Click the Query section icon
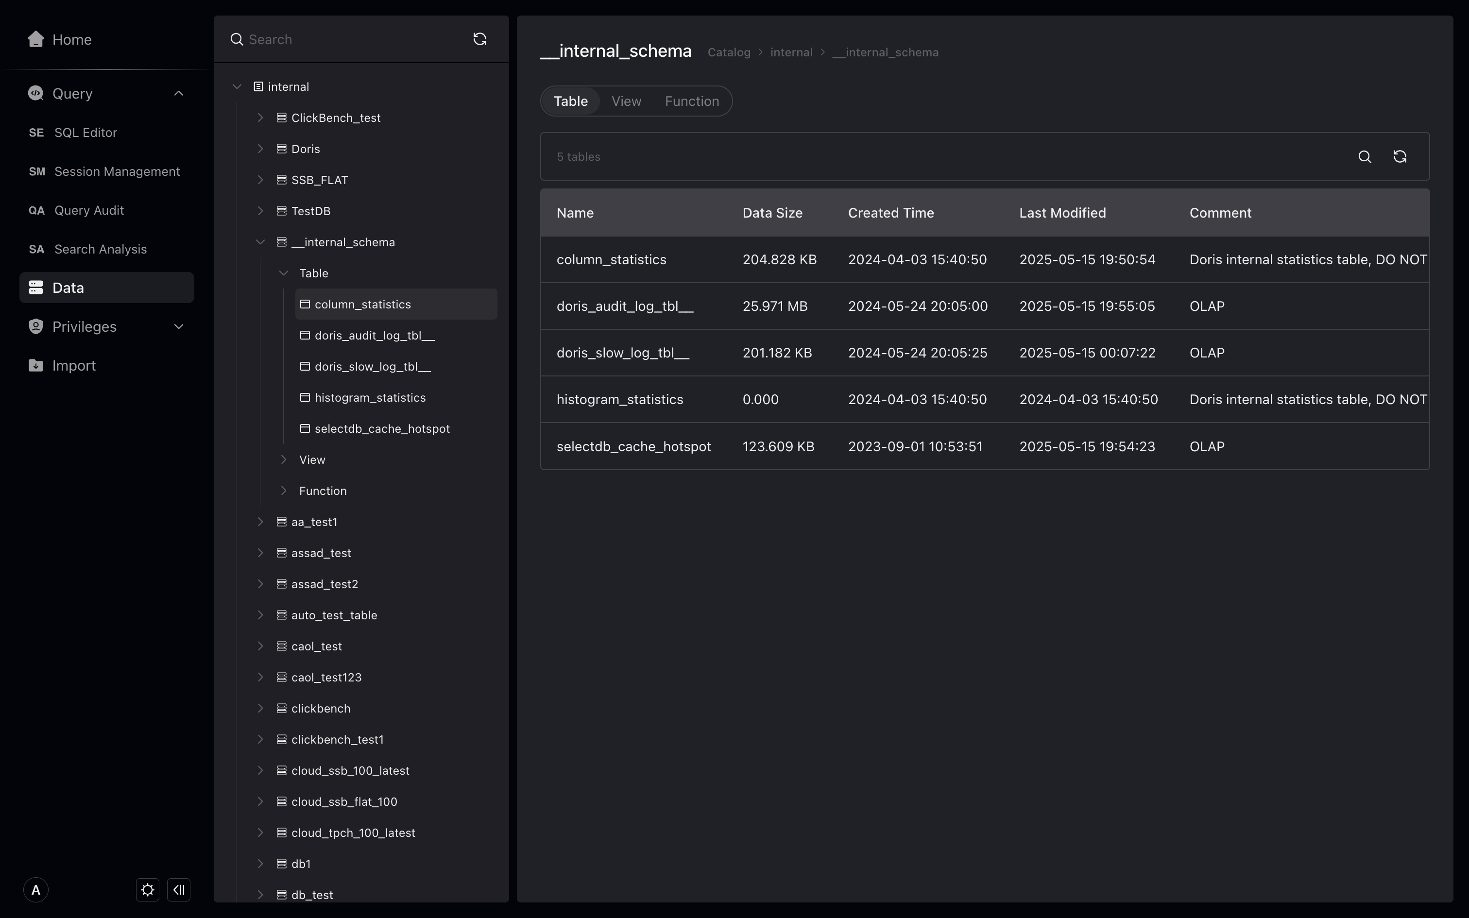 point(36,93)
